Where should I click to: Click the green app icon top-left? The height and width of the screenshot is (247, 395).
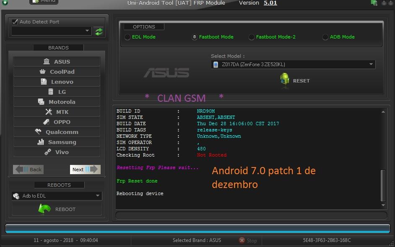click(5, 3)
